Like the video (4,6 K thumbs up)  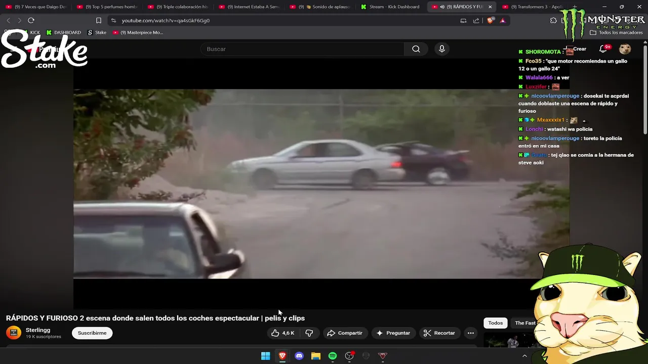282,333
